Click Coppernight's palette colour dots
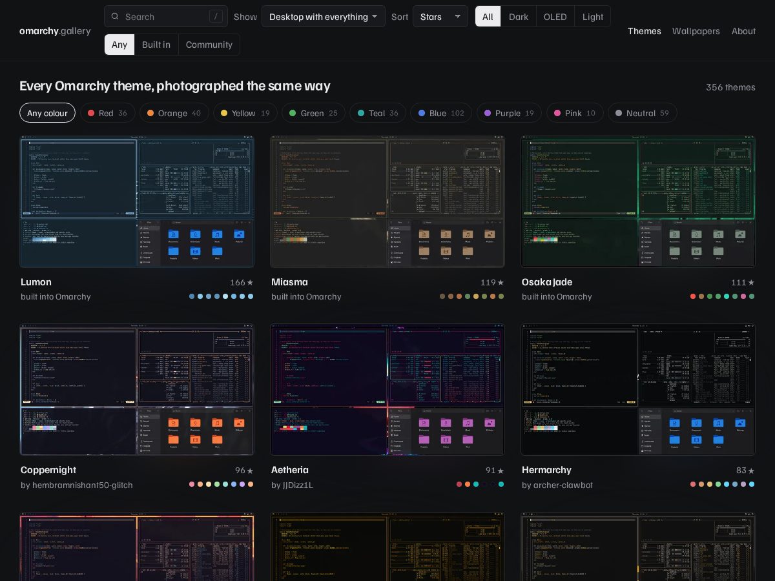Viewport: 775px width, 581px height. tap(221, 484)
